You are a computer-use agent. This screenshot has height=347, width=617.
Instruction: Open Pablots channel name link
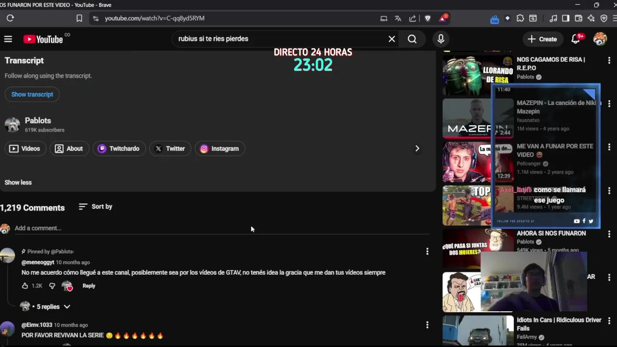38,120
